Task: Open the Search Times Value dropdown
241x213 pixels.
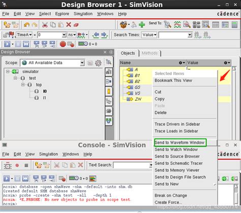Action: pyautogui.click(x=149, y=35)
